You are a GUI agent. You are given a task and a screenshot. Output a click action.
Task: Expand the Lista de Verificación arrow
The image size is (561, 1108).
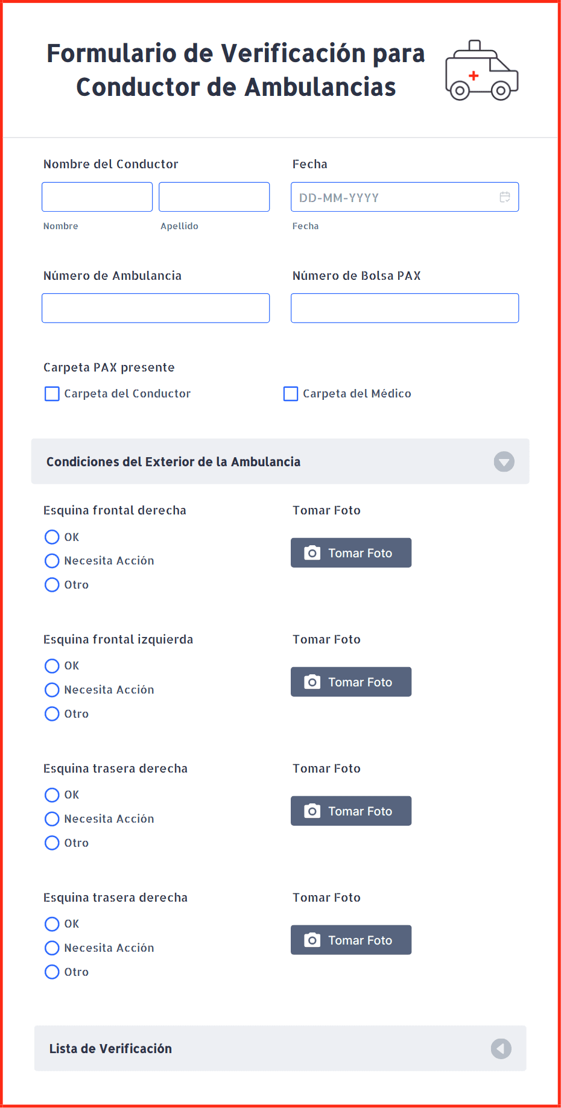point(501,1048)
